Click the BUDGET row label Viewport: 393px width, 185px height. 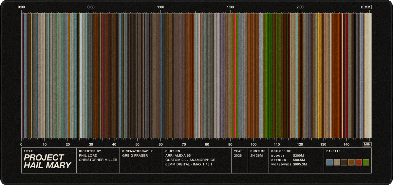pos(278,156)
